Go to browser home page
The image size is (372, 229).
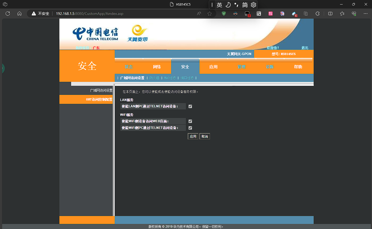[19, 14]
